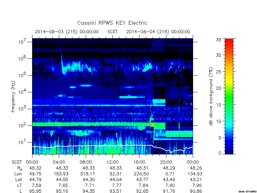
Task: Click the Lat row label
Action: coord(19,180)
